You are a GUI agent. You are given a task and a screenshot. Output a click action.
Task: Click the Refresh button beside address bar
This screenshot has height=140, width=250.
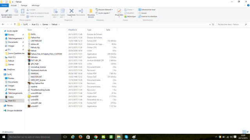pyautogui.click(x=213, y=24)
